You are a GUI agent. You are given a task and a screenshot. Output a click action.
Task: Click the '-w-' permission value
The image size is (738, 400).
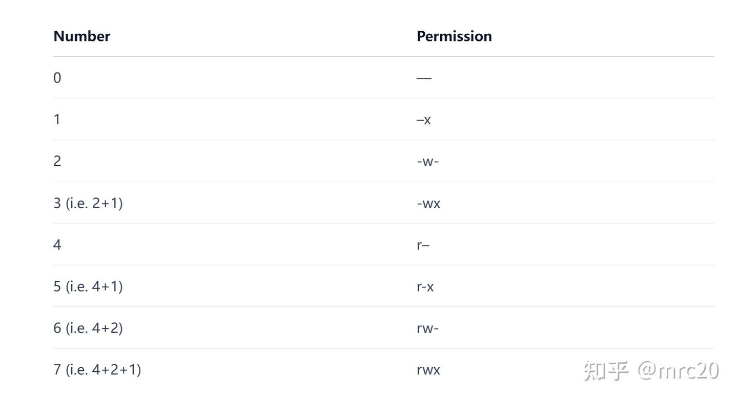[428, 162]
